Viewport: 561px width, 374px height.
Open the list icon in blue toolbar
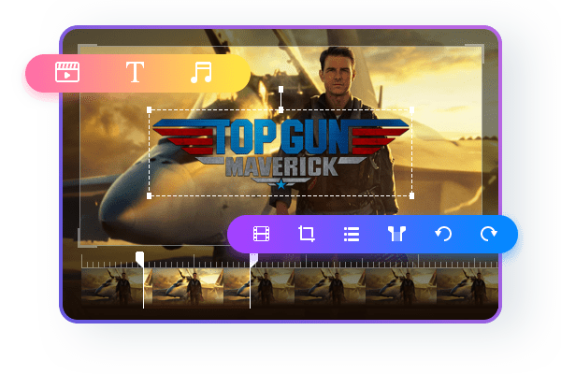coord(352,235)
